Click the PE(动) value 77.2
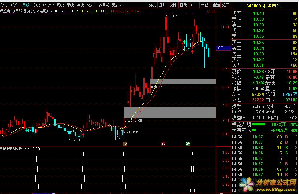299x194 pixels. [293, 118]
